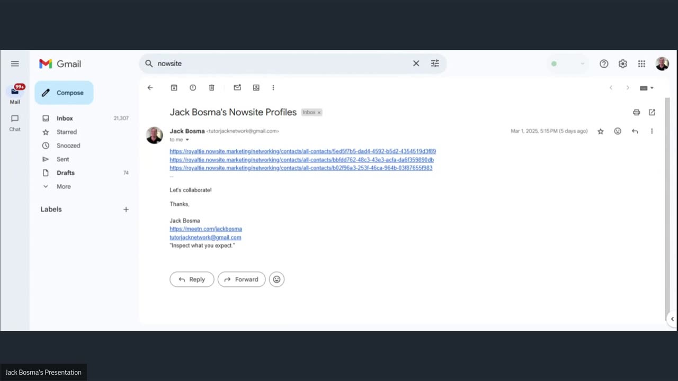Open the meetn.com/jackbosma link

click(206, 229)
